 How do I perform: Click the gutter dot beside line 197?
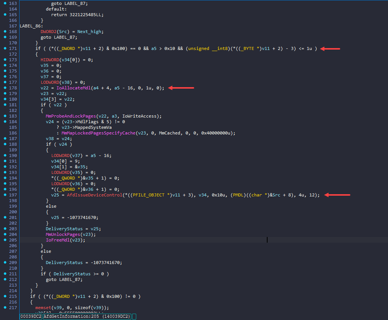pos(5,195)
